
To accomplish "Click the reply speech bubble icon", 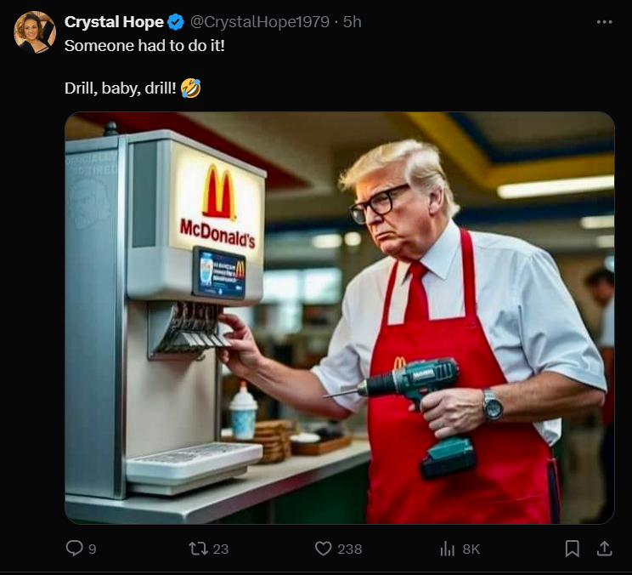I will coord(74,549).
